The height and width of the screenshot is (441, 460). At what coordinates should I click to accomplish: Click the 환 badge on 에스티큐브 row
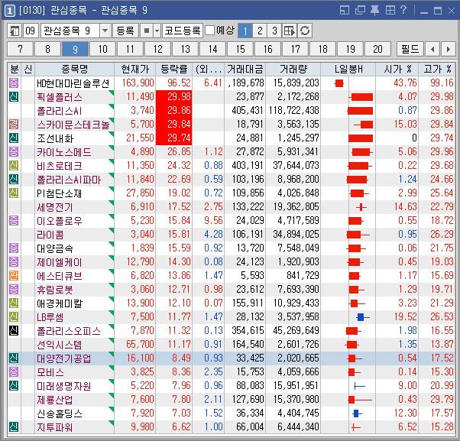pyautogui.click(x=14, y=276)
